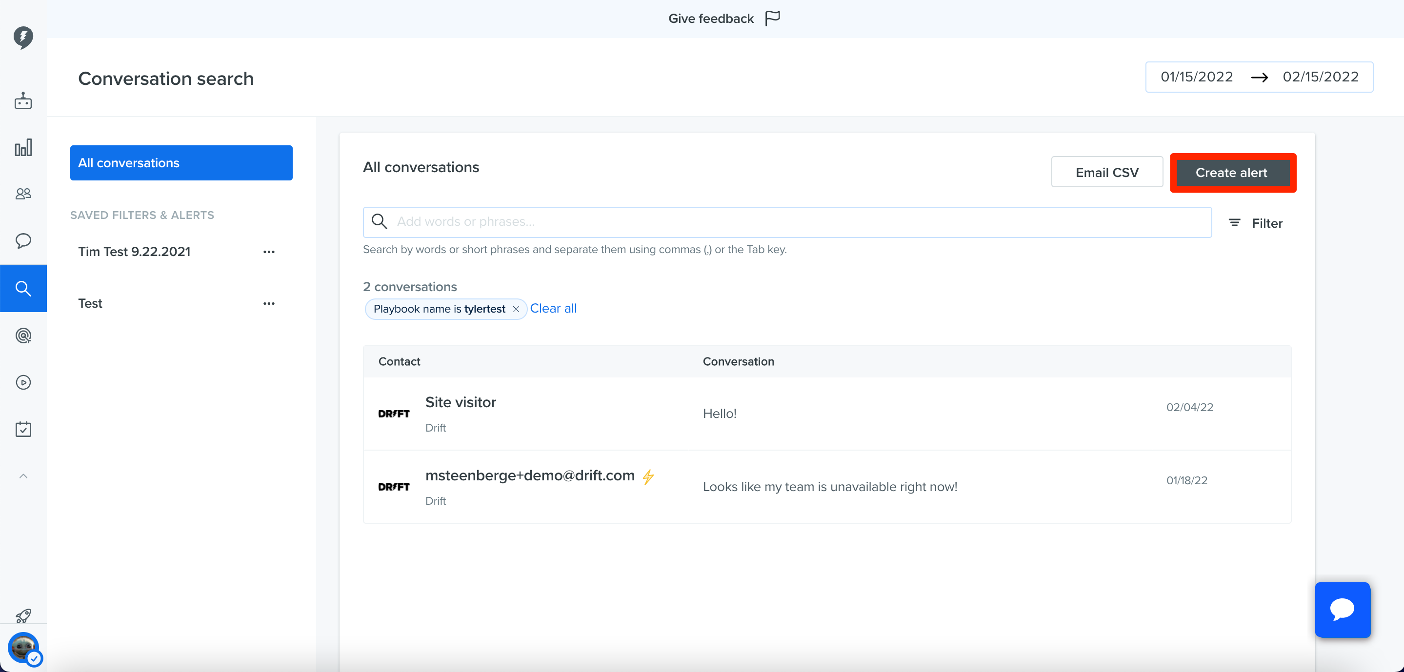Open options menu for Test filter
This screenshot has width=1404, height=672.
click(269, 304)
